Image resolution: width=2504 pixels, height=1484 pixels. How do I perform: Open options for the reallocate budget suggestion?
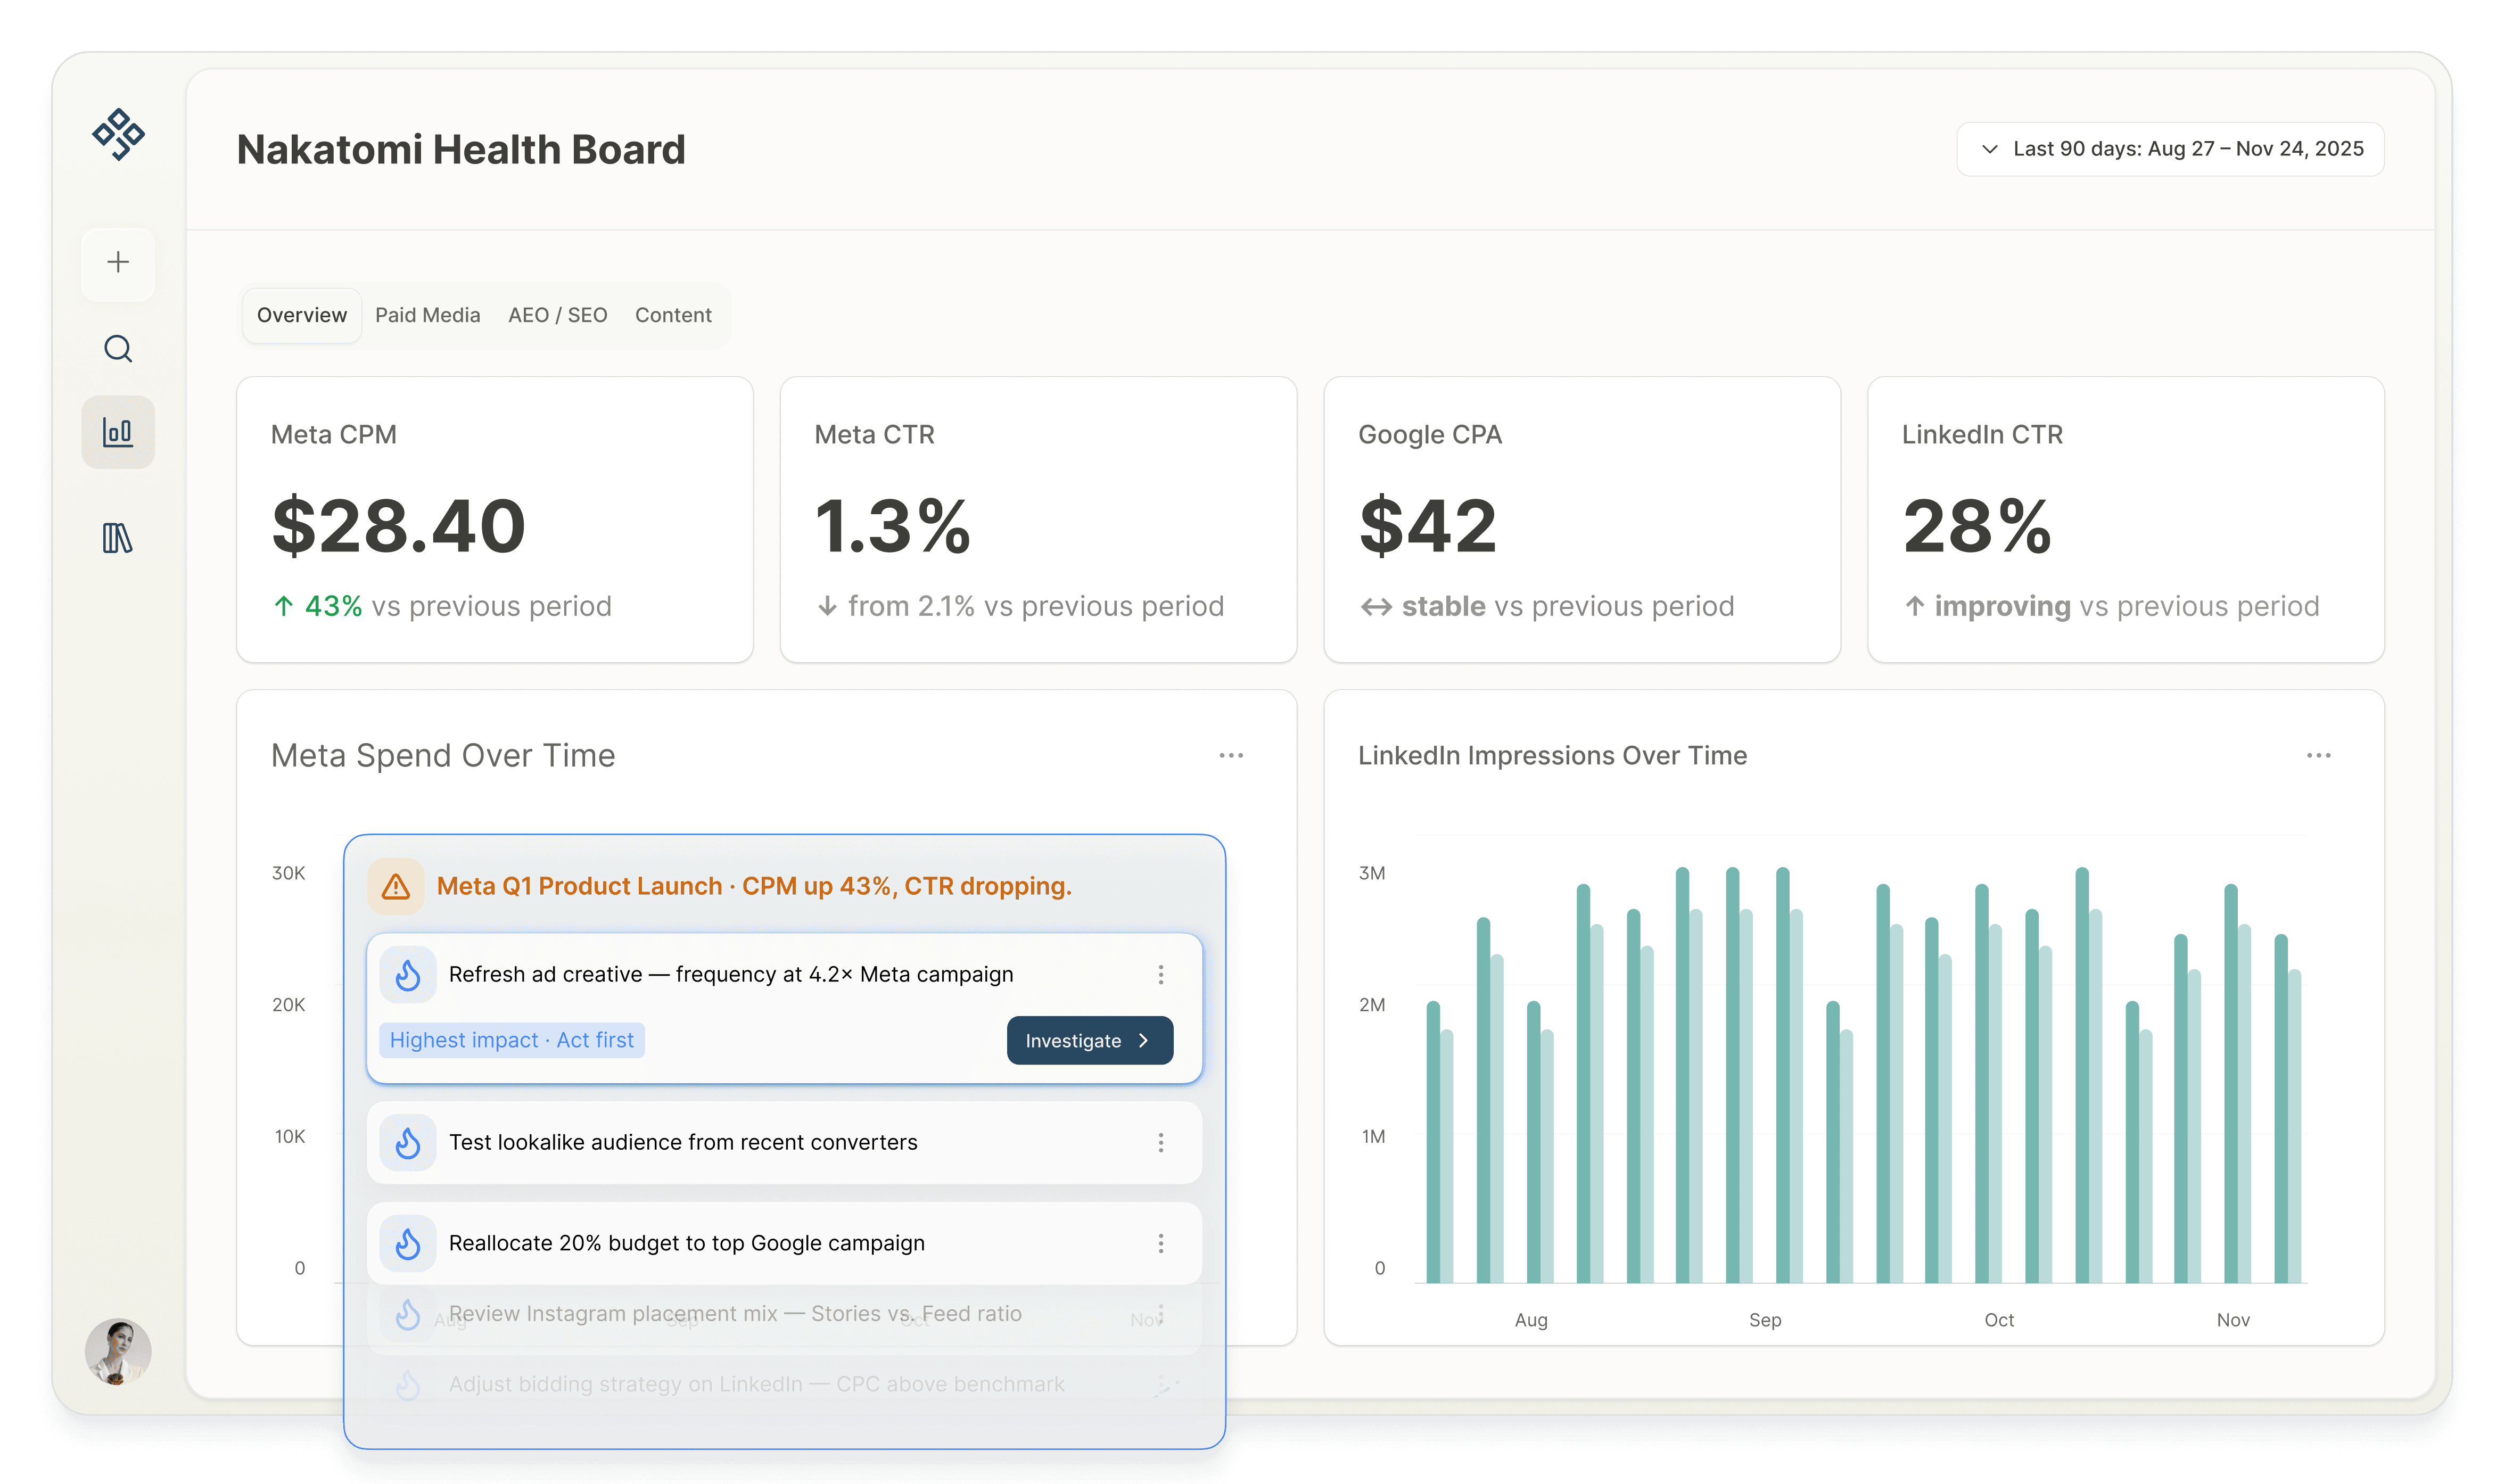coord(1161,1243)
